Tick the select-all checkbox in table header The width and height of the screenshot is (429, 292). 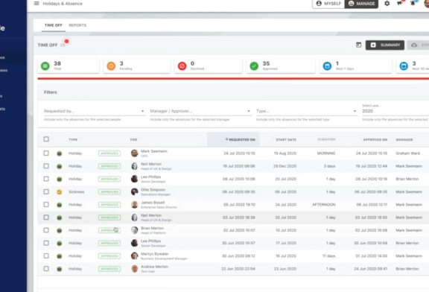coord(46,139)
